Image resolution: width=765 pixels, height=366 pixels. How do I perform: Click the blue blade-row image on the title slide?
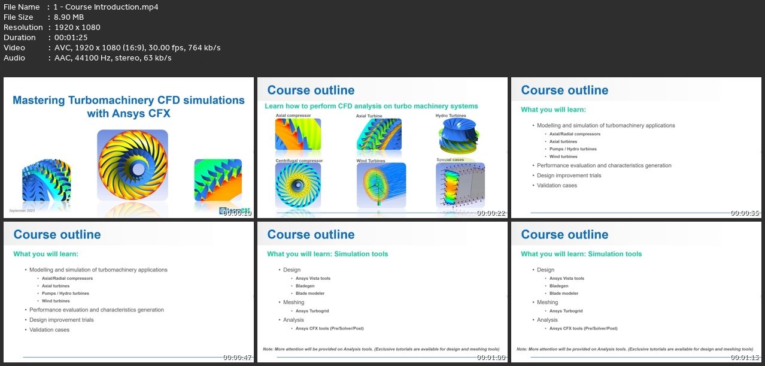pos(47,180)
